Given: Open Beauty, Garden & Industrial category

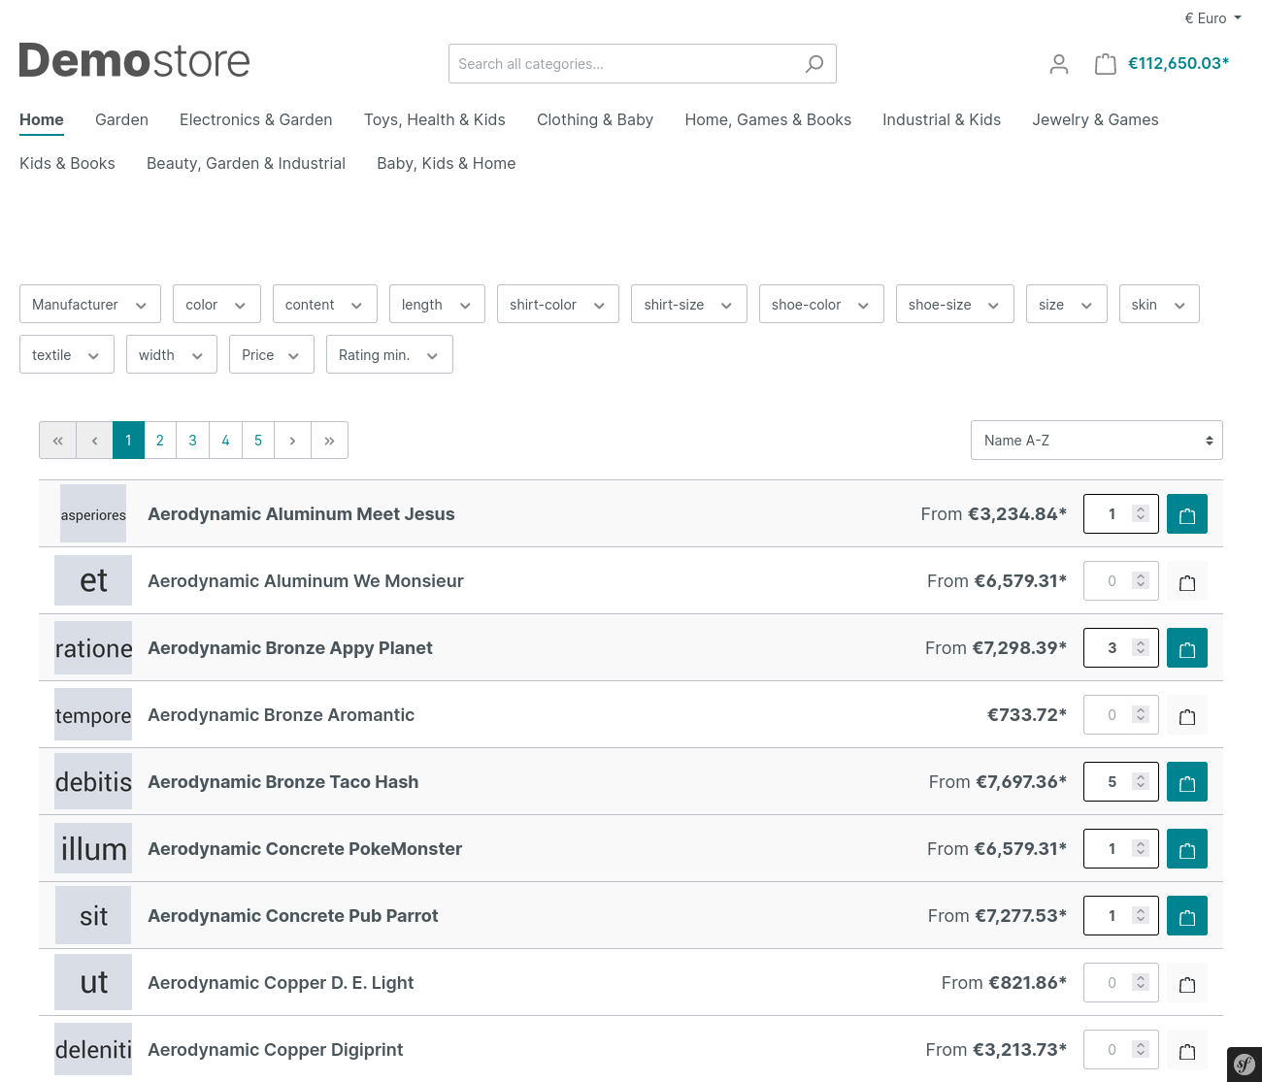Looking at the screenshot, I should pos(246,163).
